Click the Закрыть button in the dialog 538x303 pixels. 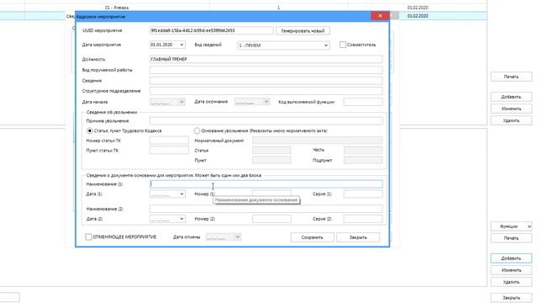pyautogui.click(x=358, y=237)
